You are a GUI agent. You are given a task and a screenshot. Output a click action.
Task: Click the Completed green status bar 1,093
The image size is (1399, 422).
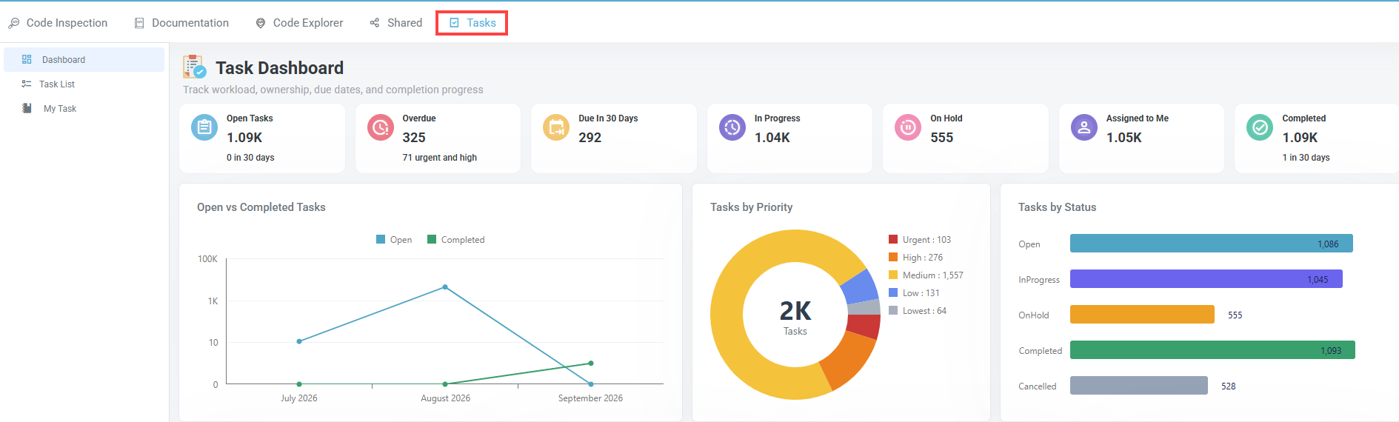pos(1212,350)
